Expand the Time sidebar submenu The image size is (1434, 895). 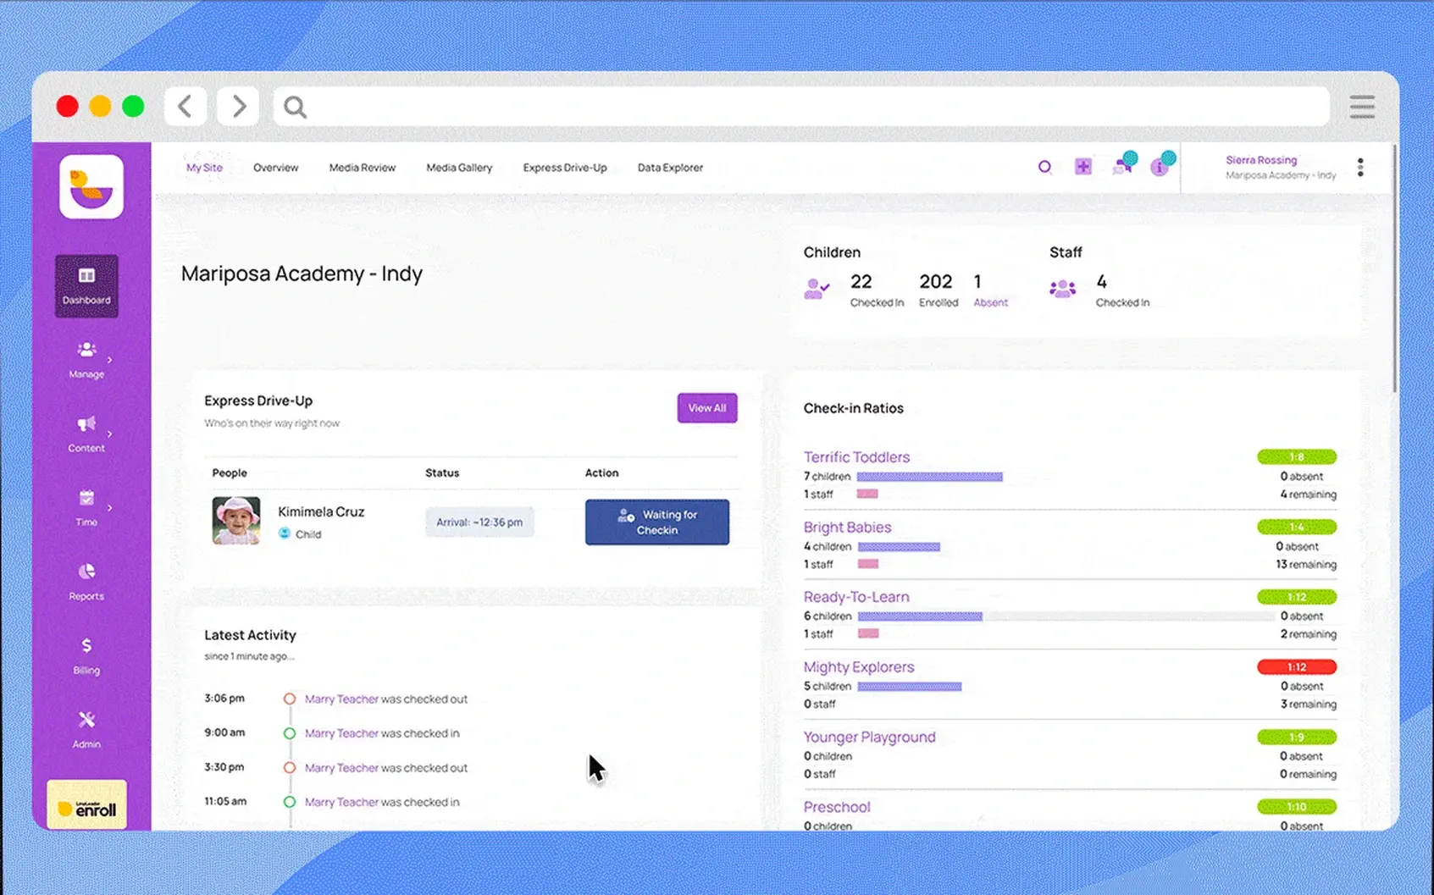(109, 508)
